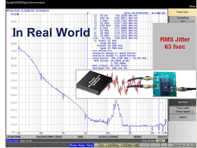
Task: Click the band marker flag at top
Action: pos(88,13)
